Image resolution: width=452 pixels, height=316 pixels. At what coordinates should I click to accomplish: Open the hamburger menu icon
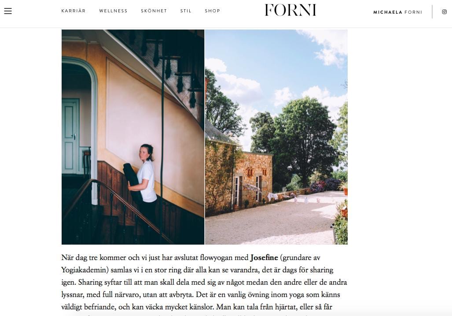pyautogui.click(x=8, y=11)
